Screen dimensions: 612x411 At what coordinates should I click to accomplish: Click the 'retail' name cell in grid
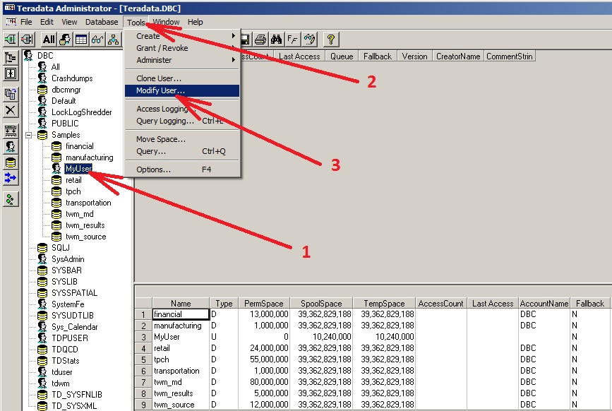tap(181, 348)
